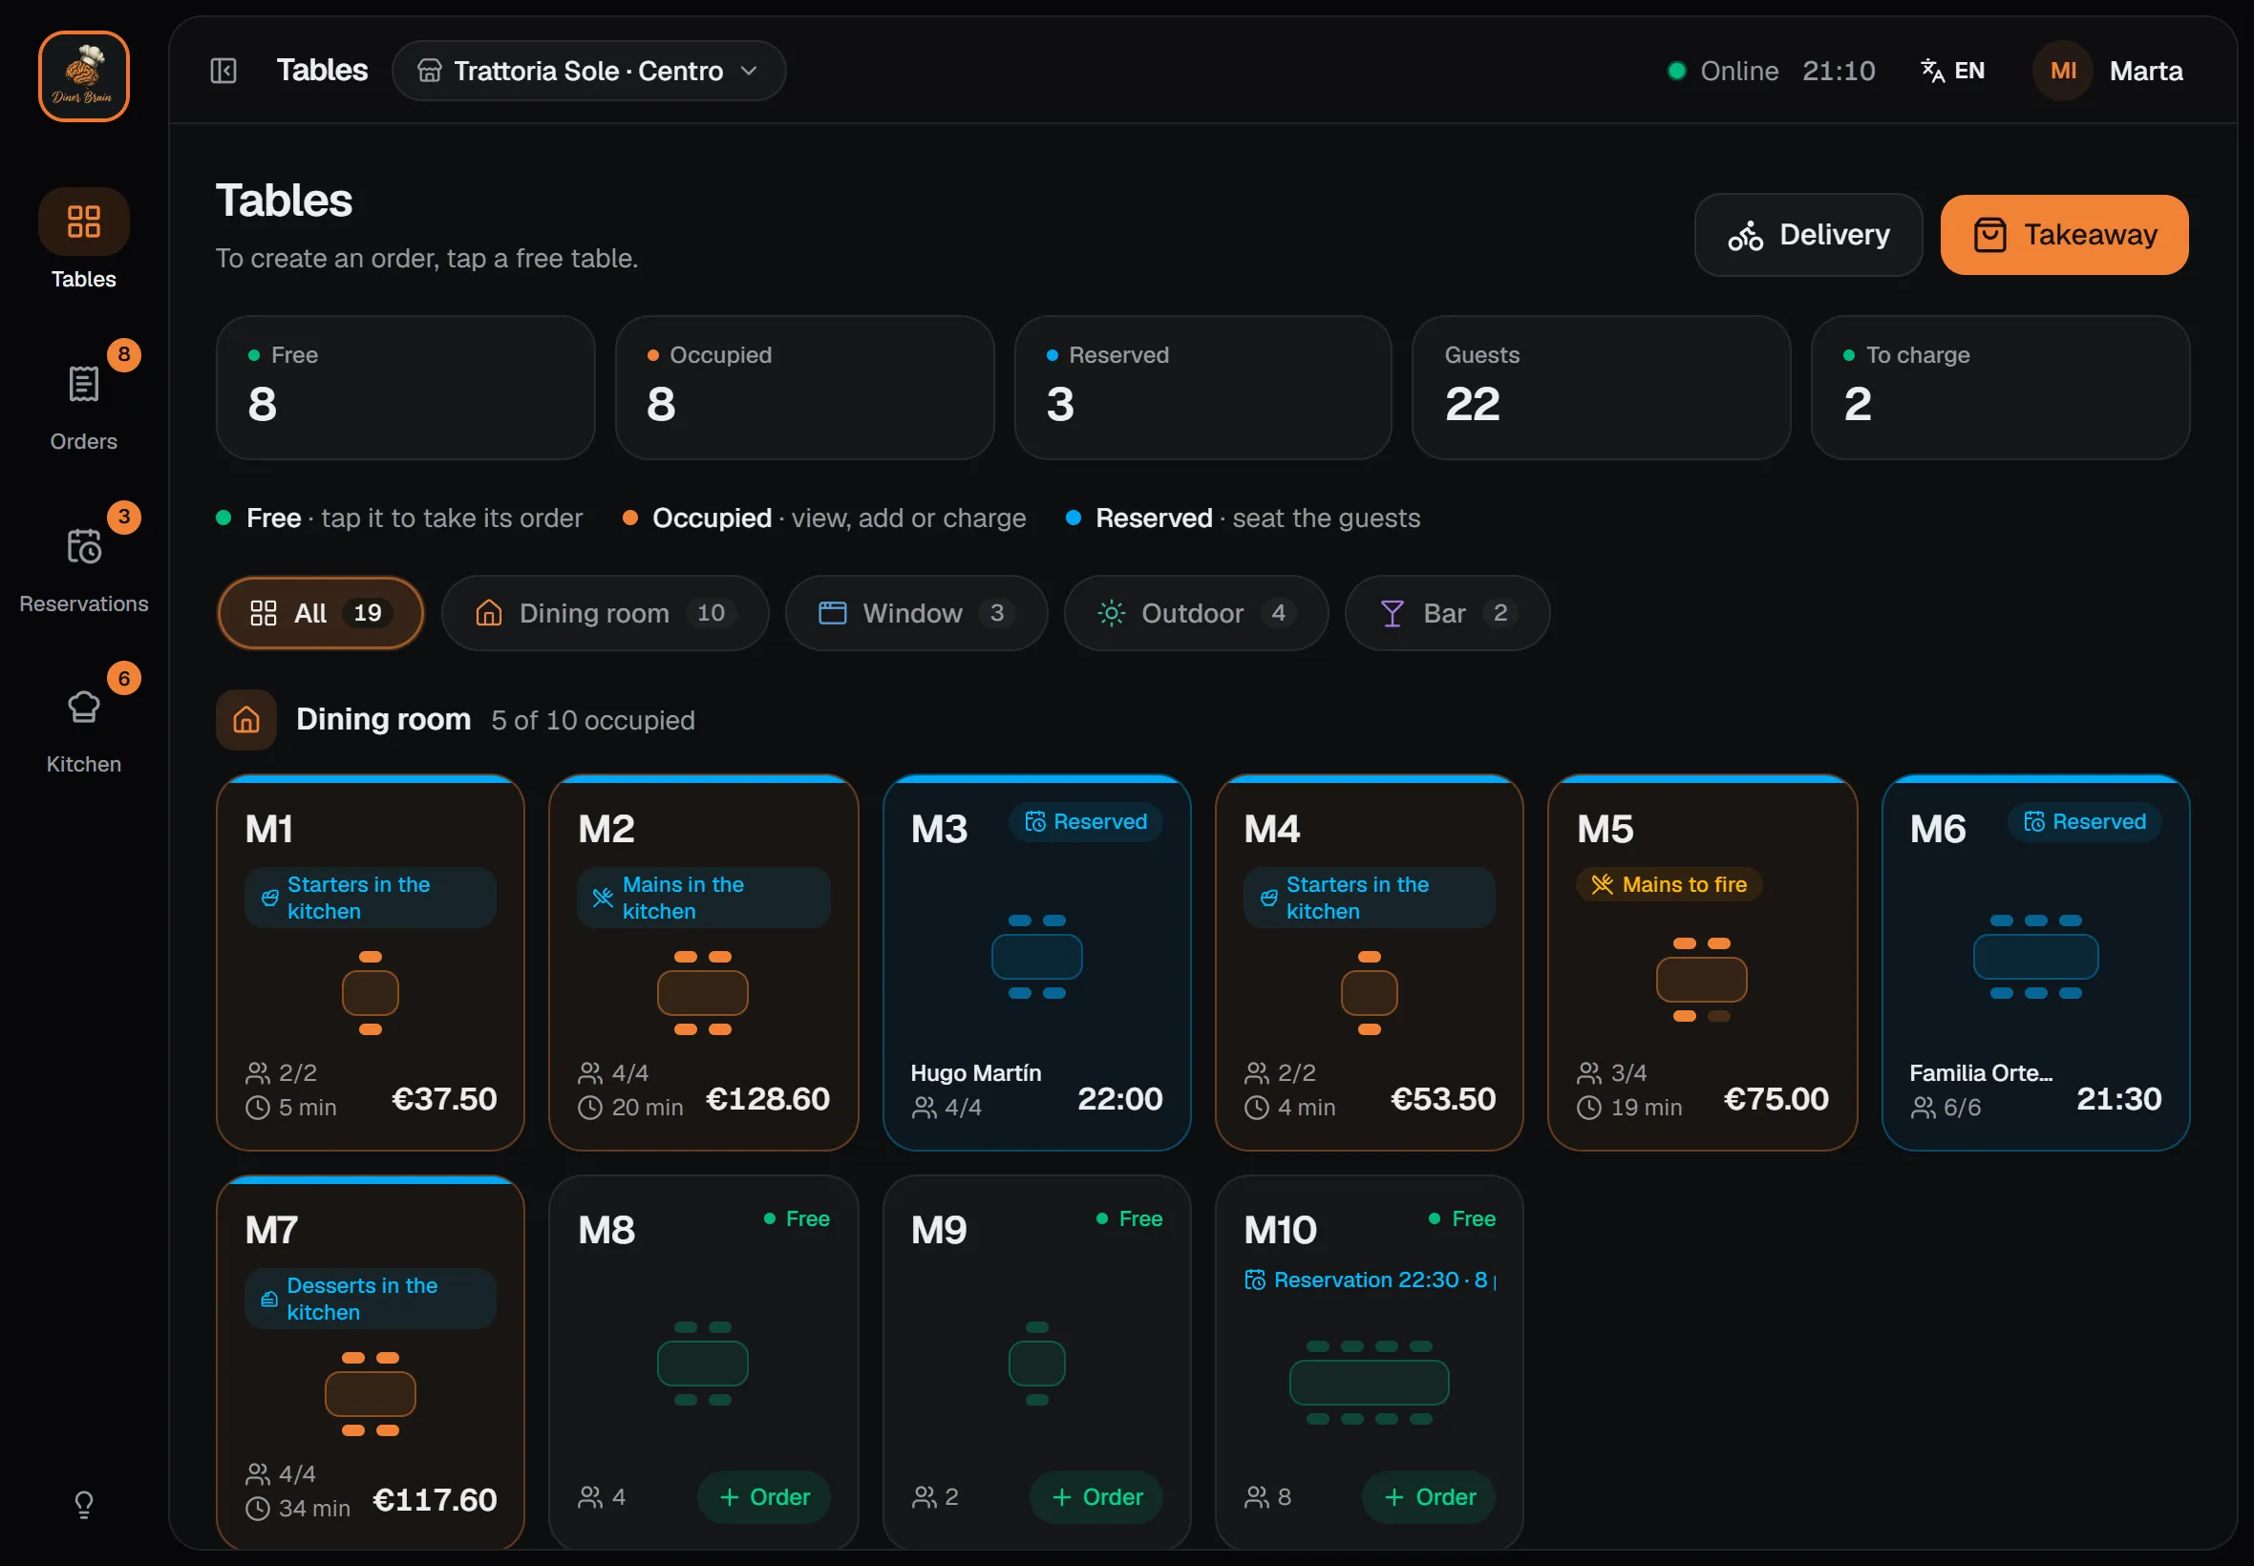Filter by Dining room tables
The width and height of the screenshot is (2254, 1566).
pos(606,613)
